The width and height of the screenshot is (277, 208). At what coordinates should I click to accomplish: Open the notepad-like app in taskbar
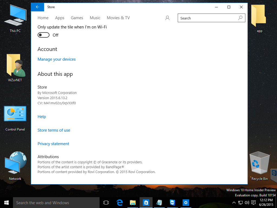pos(159,203)
